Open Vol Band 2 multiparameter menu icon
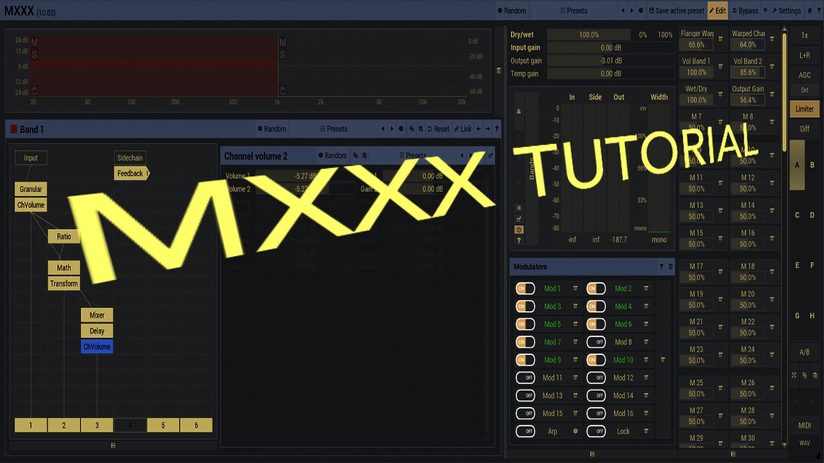824x463 pixels. point(772,67)
